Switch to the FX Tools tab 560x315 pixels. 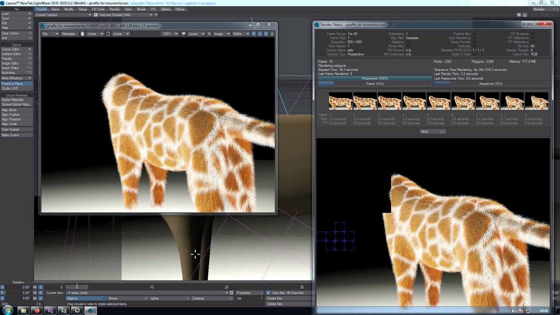click(x=98, y=9)
